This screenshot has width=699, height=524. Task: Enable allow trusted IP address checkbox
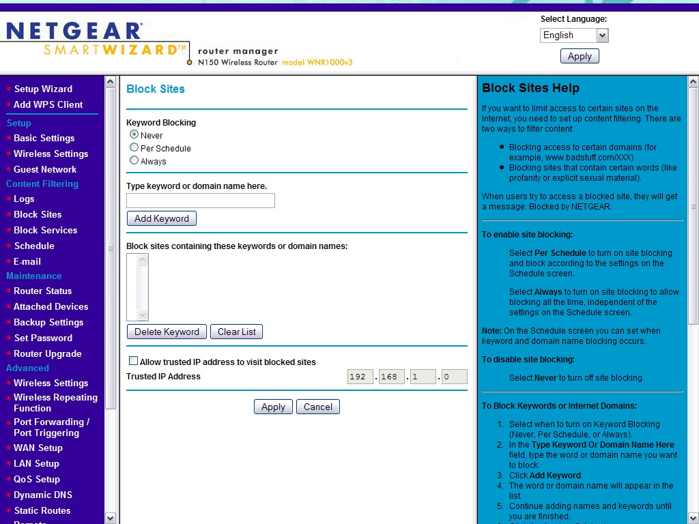coord(132,360)
